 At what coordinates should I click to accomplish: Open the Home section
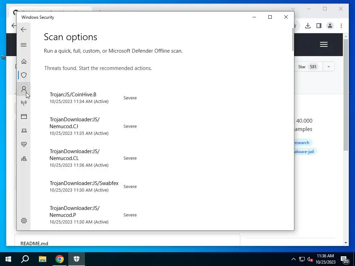24,62
